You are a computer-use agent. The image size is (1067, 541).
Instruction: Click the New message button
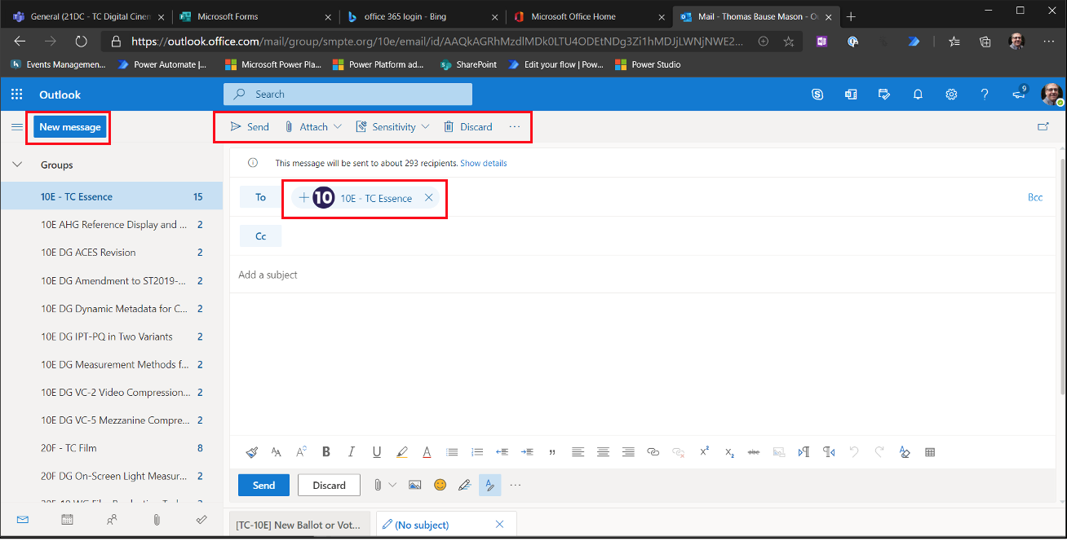click(x=69, y=127)
